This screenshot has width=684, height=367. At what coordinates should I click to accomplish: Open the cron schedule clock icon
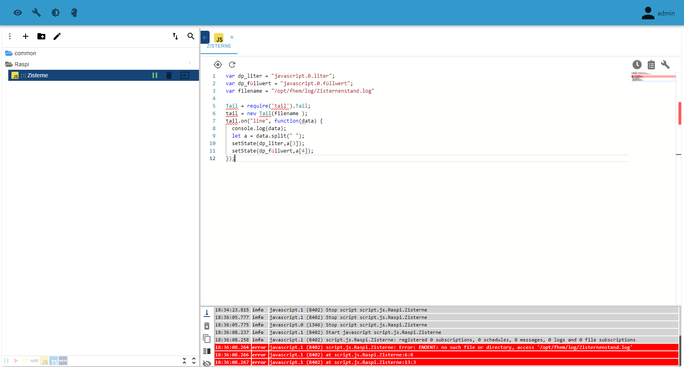(x=637, y=65)
